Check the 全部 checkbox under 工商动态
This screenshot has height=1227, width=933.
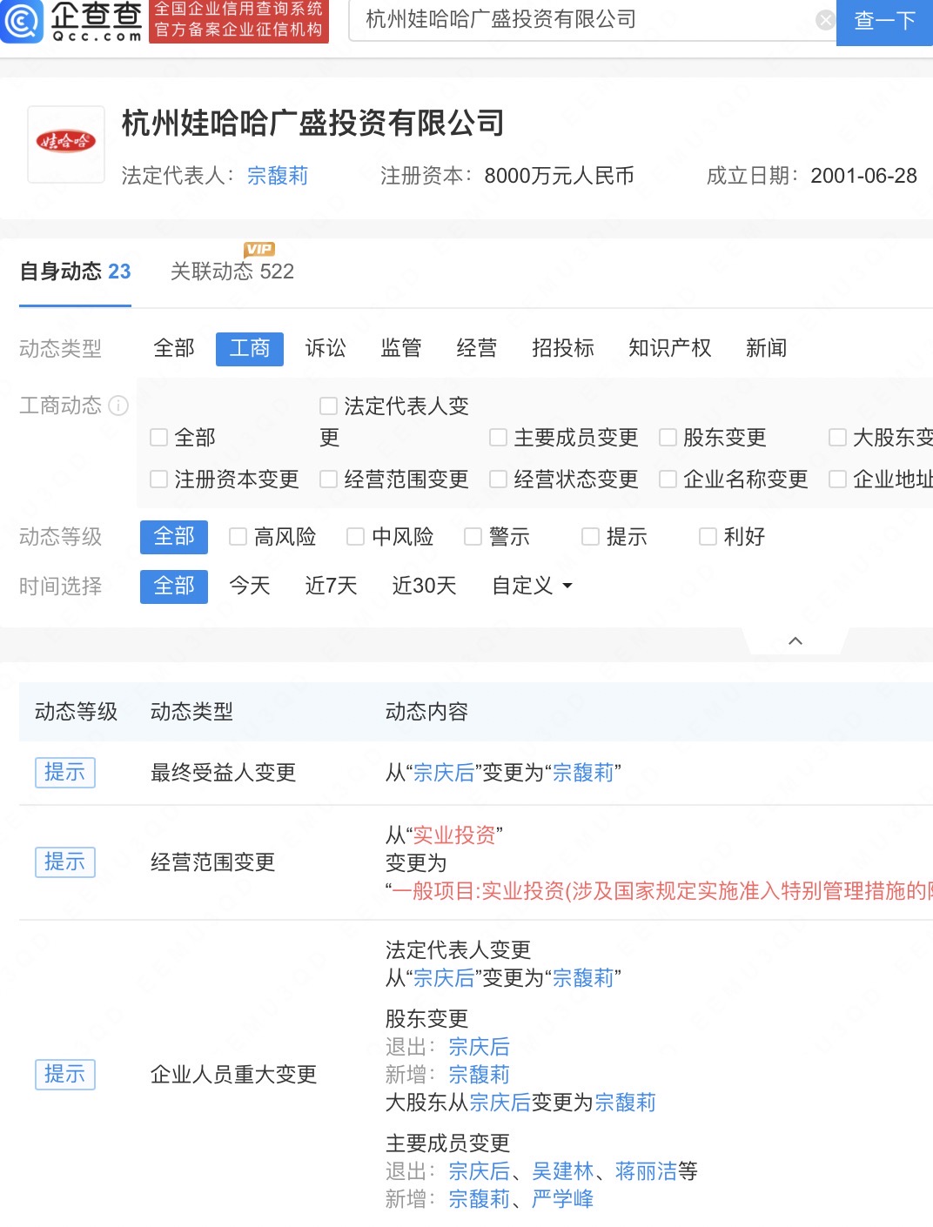(158, 437)
